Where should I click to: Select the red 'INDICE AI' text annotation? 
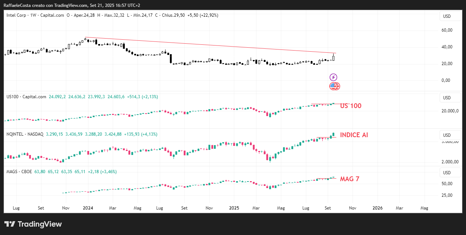pos(354,135)
